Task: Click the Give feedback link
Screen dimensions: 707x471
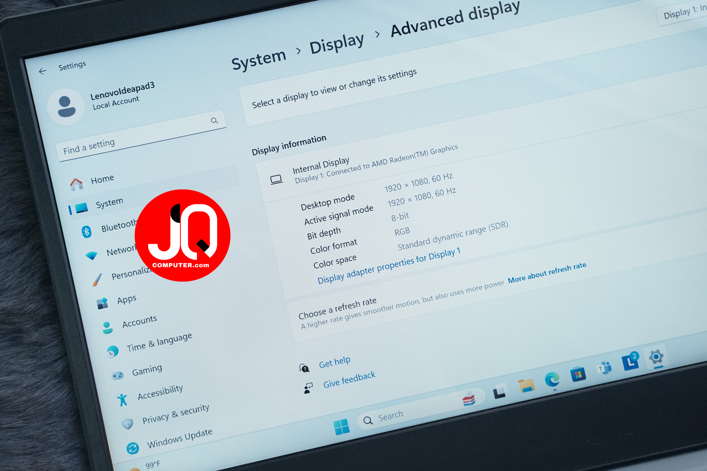Action: (x=349, y=379)
